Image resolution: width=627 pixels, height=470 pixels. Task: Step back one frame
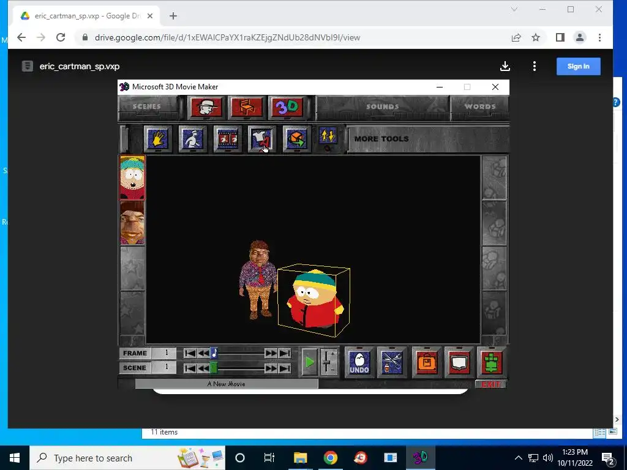tap(203, 353)
